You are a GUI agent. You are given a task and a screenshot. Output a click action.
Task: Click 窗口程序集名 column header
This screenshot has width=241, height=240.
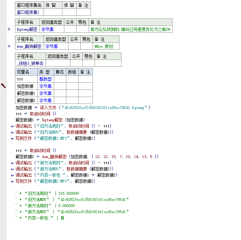pos(29,5)
